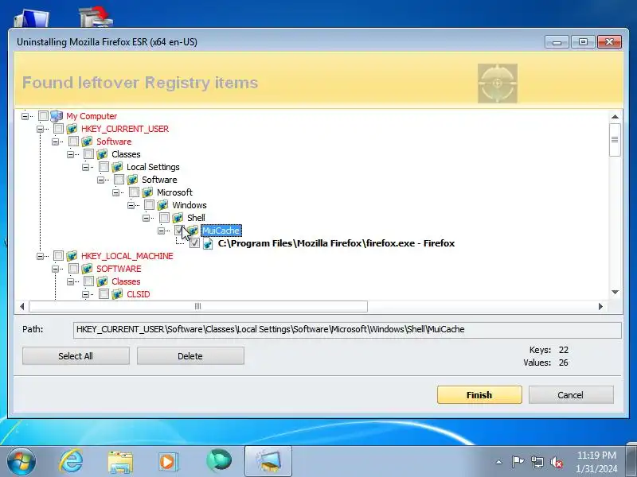Screen dimensions: 637x477
Task: Click the Local Settings key icon
Action: pos(117,167)
